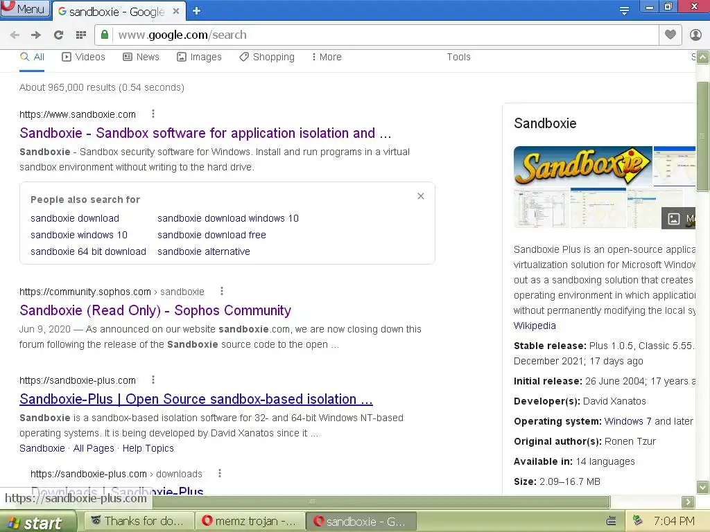The height and width of the screenshot is (532, 710).
Task: Expand the More search options
Action: [326, 57]
